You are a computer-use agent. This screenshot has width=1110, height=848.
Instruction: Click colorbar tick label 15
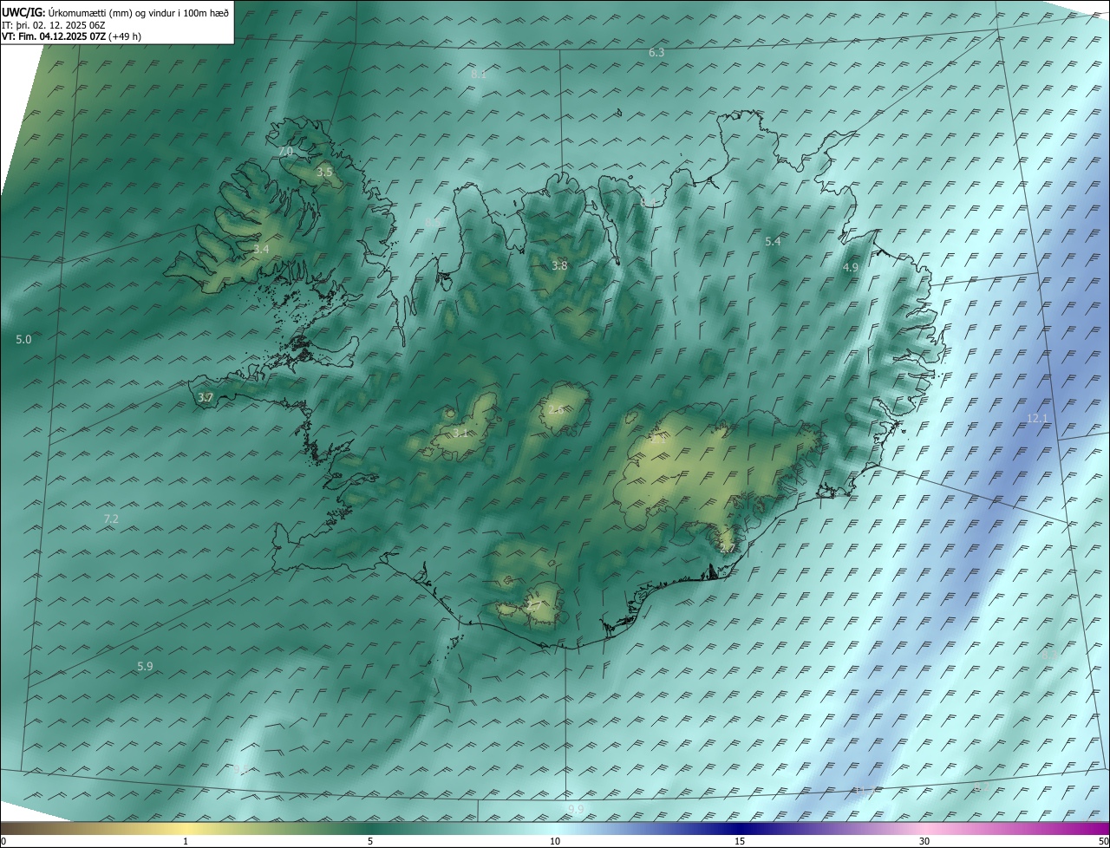[740, 841]
